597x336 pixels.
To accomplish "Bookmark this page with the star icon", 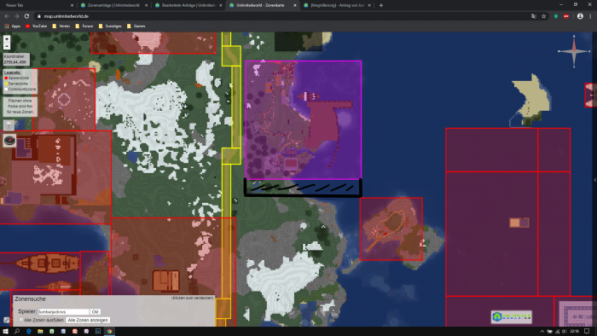I will pyautogui.click(x=544, y=16).
